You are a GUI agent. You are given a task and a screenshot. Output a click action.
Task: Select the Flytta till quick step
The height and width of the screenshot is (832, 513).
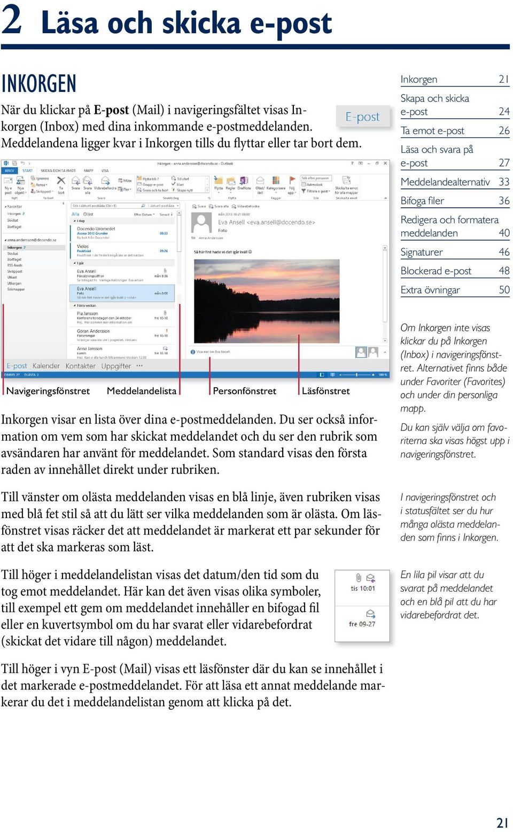click(149, 178)
